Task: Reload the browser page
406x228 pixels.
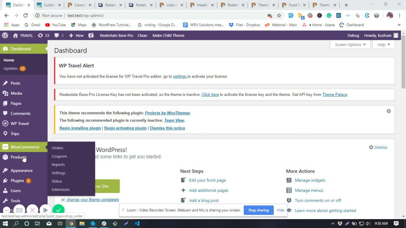Action: click(x=25, y=16)
